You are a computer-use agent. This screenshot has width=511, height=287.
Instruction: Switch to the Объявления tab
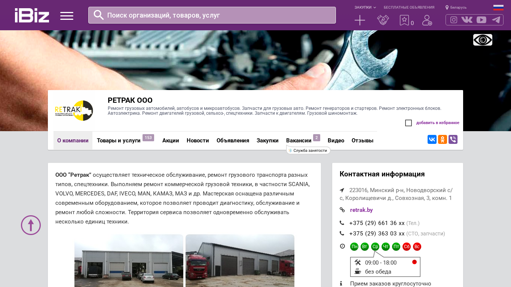pos(233,141)
